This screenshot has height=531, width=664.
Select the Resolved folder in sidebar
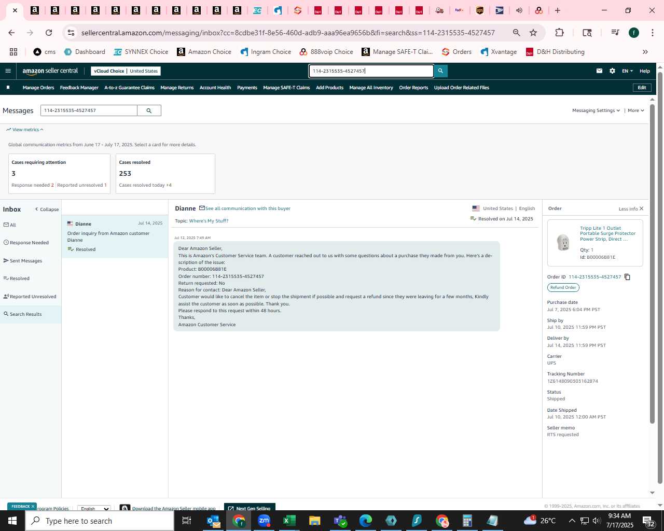tap(31, 278)
